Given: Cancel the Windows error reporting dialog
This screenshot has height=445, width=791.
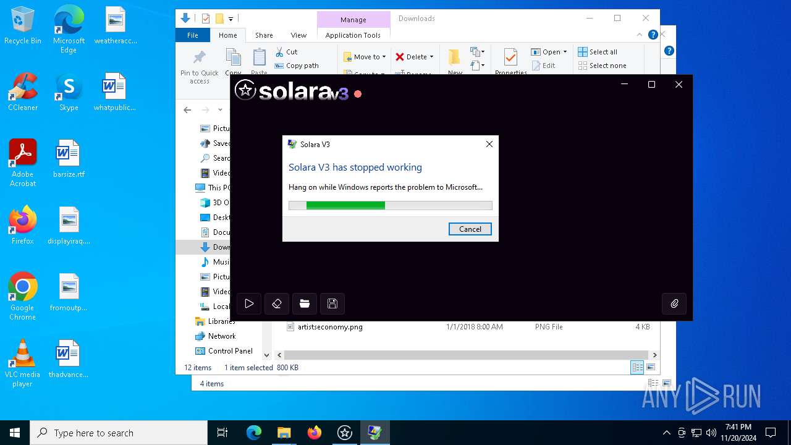Looking at the screenshot, I should (470, 229).
